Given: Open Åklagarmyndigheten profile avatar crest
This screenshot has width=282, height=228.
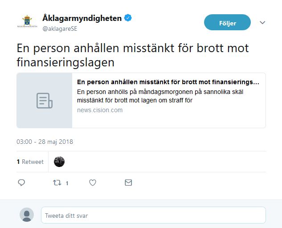Looking at the screenshot, I should tap(27, 21).
